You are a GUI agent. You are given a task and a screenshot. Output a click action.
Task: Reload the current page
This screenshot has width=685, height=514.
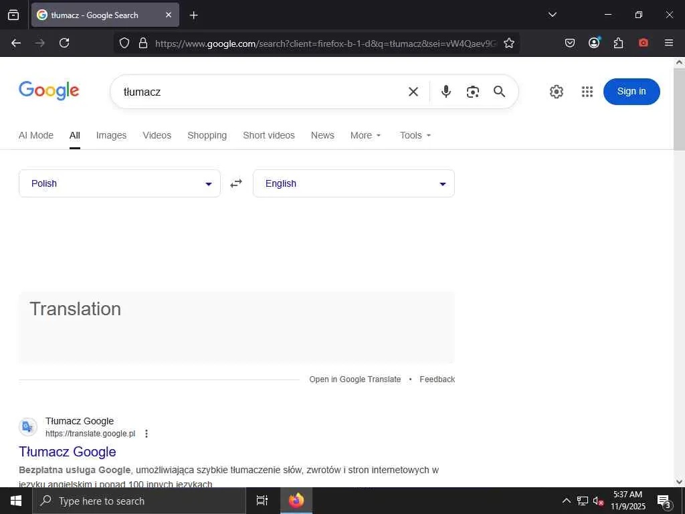pyautogui.click(x=64, y=43)
